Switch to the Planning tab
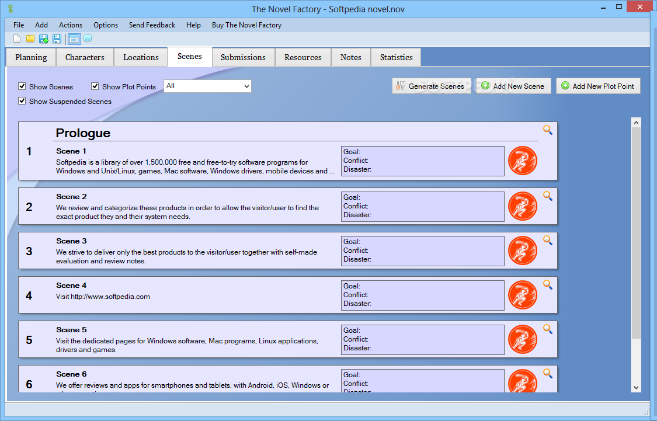This screenshot has width=657, height=421. (x=31, y=57)
